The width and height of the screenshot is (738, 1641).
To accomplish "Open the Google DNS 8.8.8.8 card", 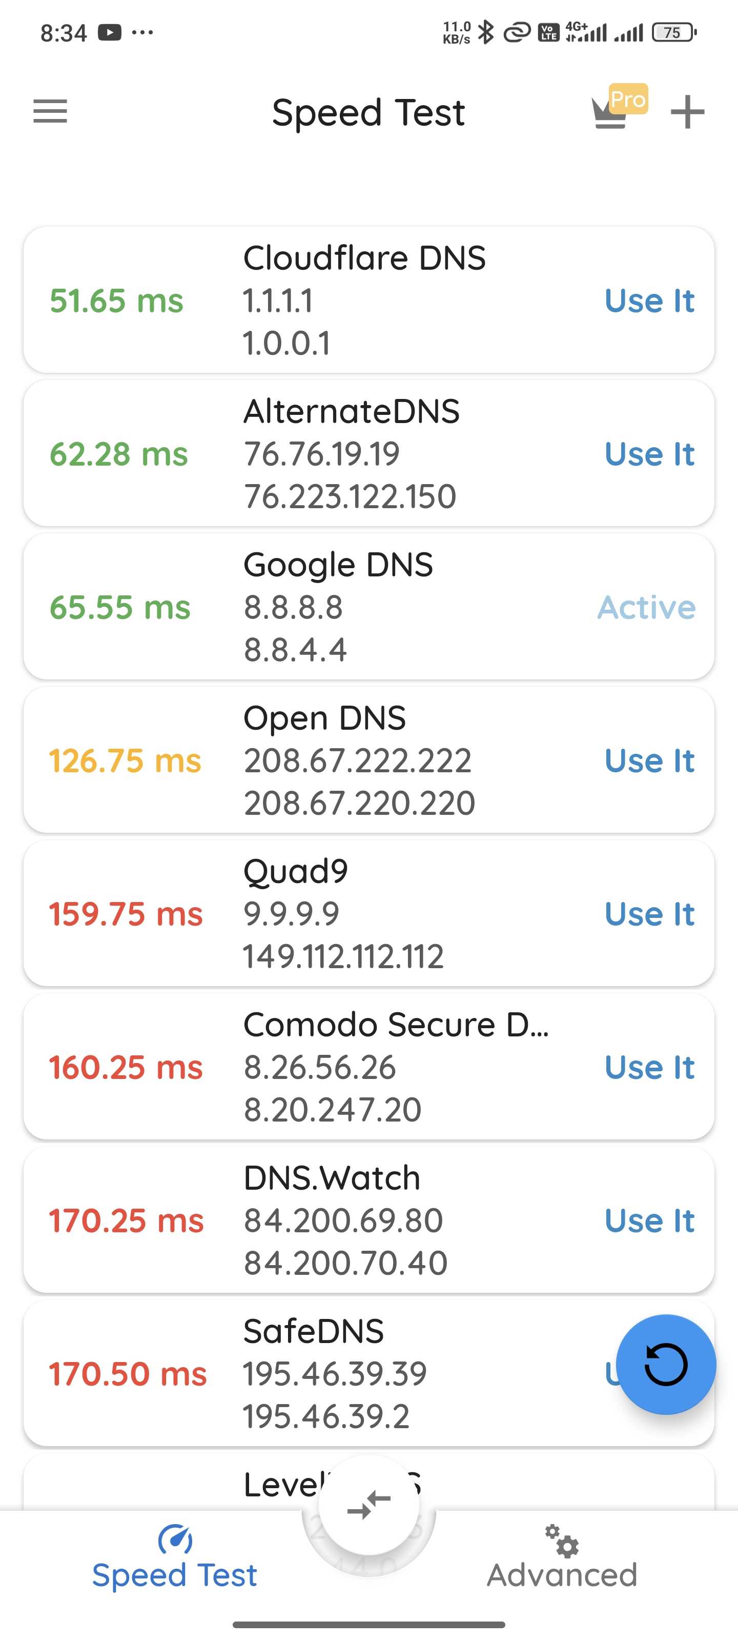I will 368,607.
